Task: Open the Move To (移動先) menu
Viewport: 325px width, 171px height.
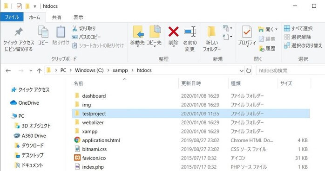Action: coord(137,36)
